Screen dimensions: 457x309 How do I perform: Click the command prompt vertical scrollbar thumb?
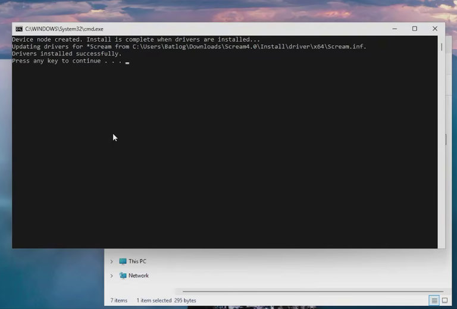pos(442,46)
